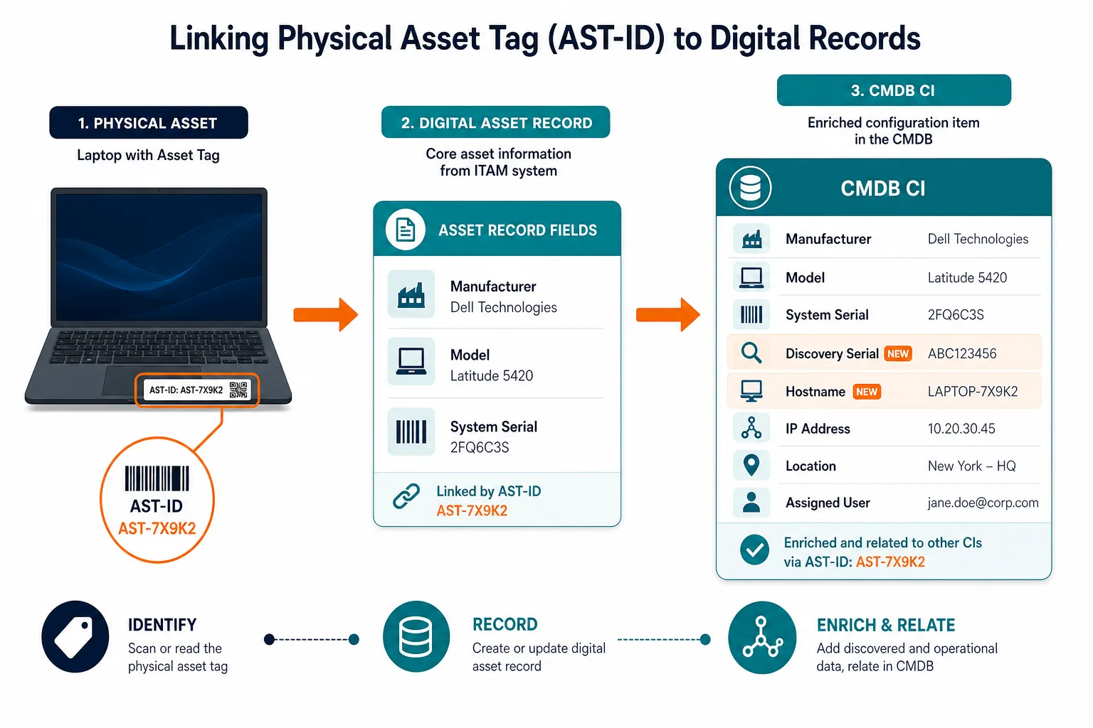Click the laptop icon beside Model in Asset Record
1093x728 pixels.
[x=411, y=361]
